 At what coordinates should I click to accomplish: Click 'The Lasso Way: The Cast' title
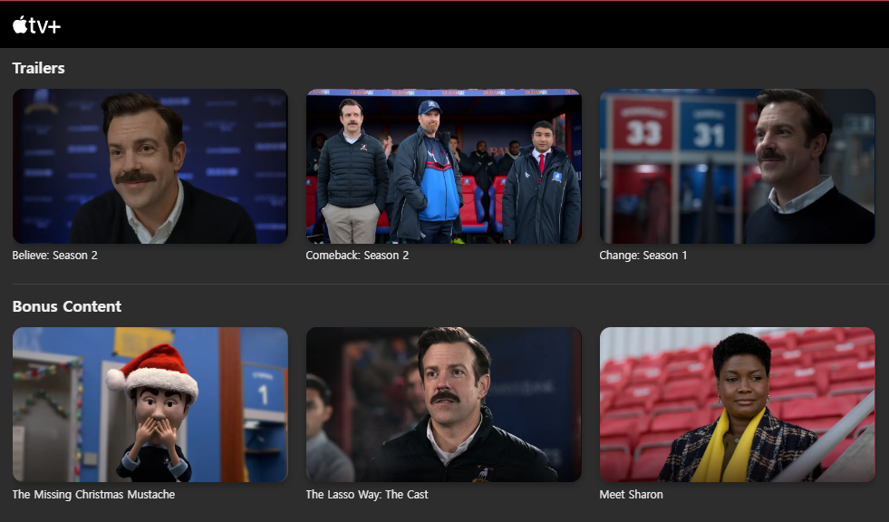[367, 494]
